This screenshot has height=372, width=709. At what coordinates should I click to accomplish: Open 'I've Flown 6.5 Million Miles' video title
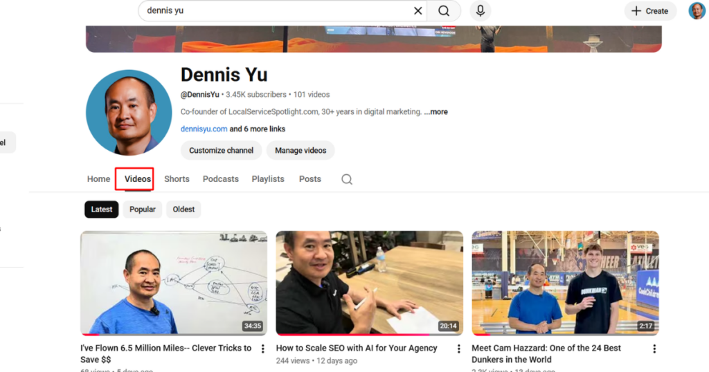coord(166,354)
